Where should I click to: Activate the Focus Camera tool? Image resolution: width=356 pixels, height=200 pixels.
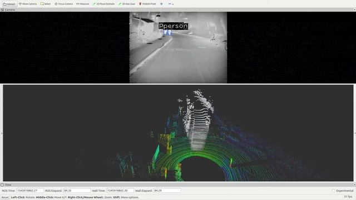(63, 4)
